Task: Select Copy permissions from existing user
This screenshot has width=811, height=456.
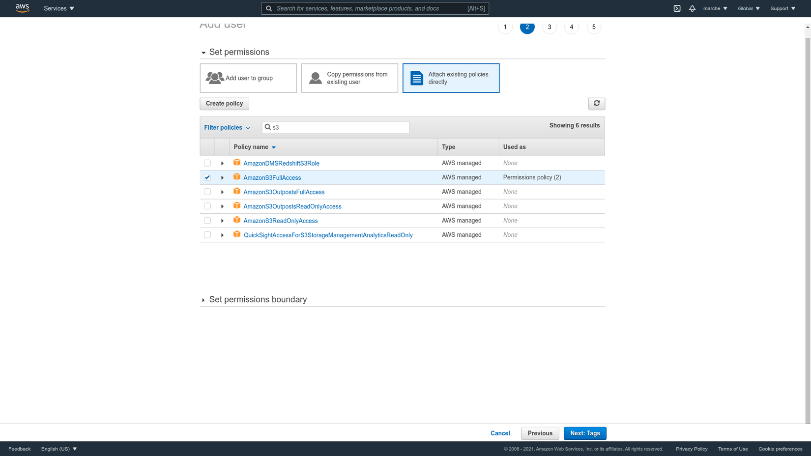Action: click(349, 78)
